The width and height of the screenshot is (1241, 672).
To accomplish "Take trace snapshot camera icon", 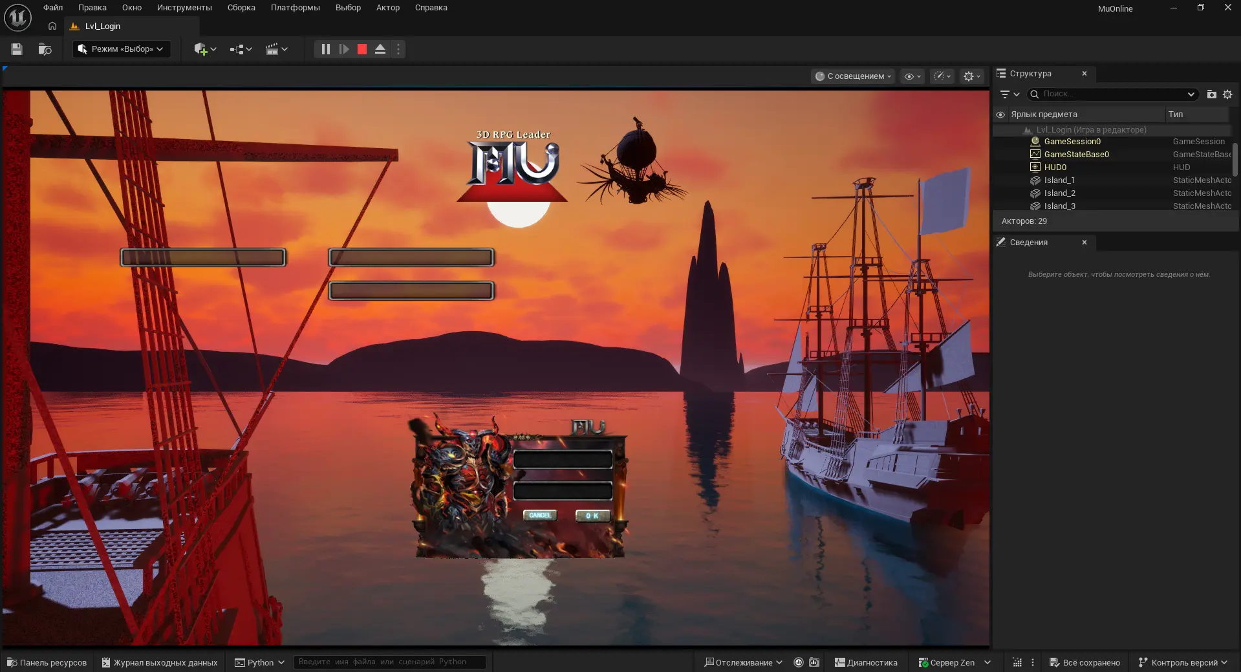I will (814, 663).
